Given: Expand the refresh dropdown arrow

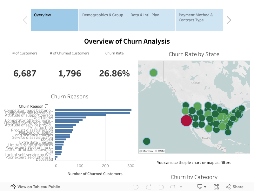Looking at the screenshot, I should 181,187.
